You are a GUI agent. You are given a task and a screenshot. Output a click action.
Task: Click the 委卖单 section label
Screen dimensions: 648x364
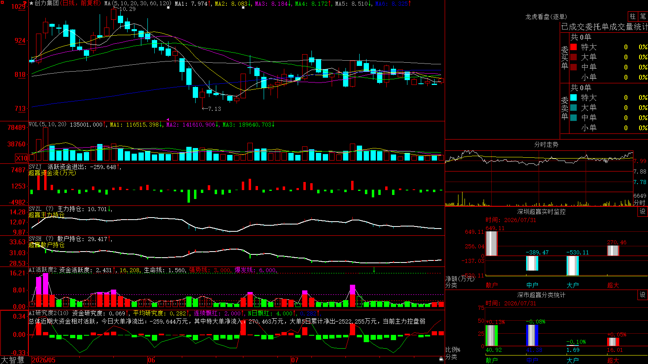pos(565,108)
